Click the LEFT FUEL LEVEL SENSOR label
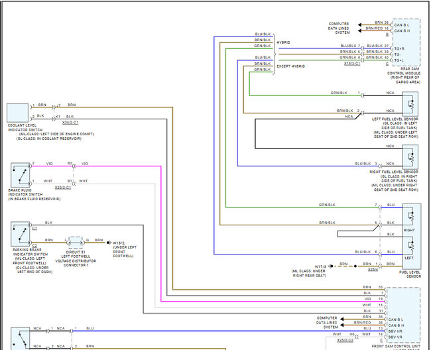This screenshot has width=431, height=350. pyautogui.click(x=395, y=119)
